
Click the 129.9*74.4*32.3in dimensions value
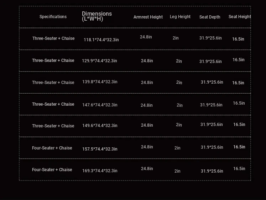[x=99, y=61]
